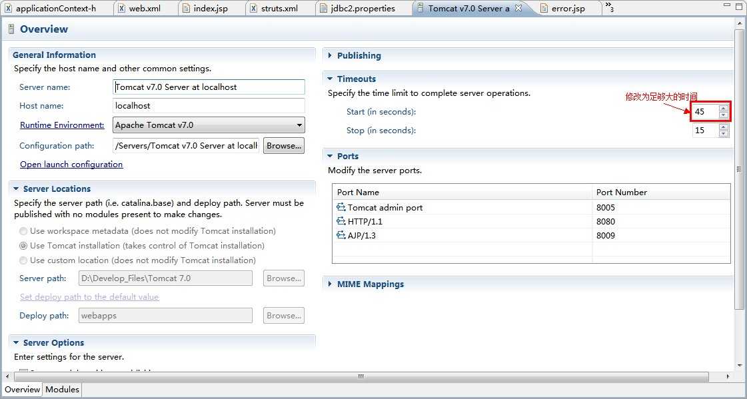
Task: Browse for the configuration path
Action: (284, 146)
